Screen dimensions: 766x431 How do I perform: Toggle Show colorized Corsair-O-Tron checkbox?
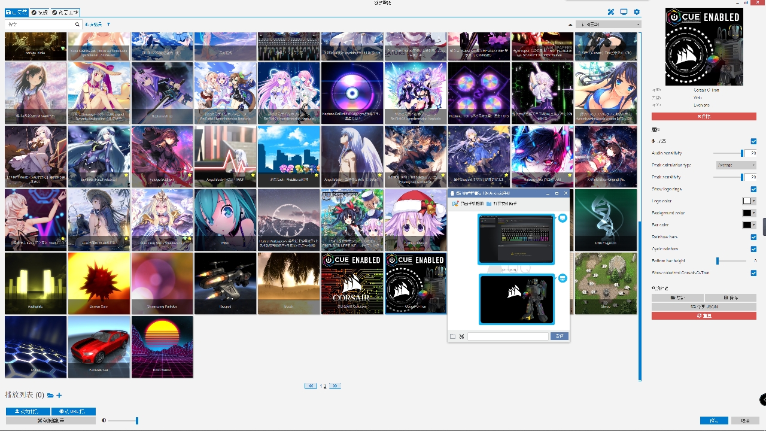pyautogui.click(x=753, y=273)
